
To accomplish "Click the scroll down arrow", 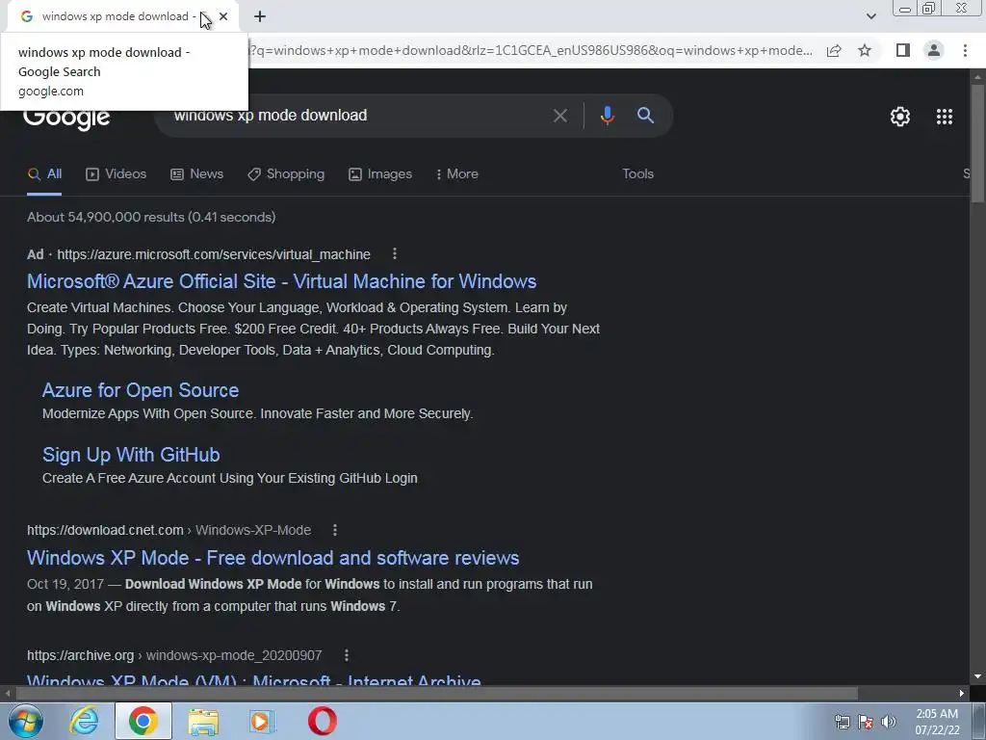I will click(x=977, y=676).
